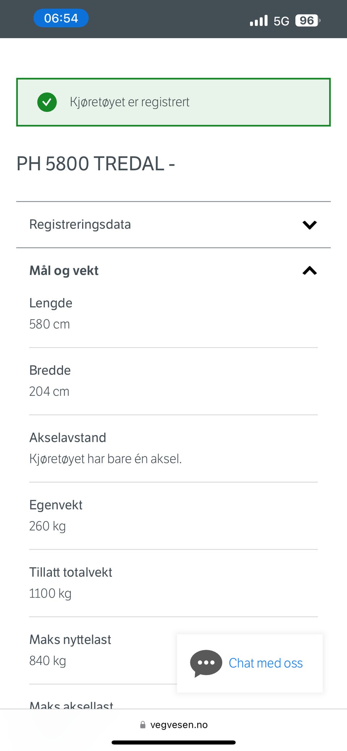The height and width of the screenshot is (751, 347).
Task: Tap the Egenvekt 260 kg value
Action: (47, 526)
